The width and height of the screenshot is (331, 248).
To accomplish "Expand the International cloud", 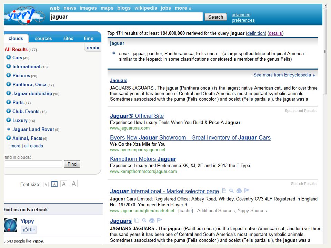I will tap(9, 66).
